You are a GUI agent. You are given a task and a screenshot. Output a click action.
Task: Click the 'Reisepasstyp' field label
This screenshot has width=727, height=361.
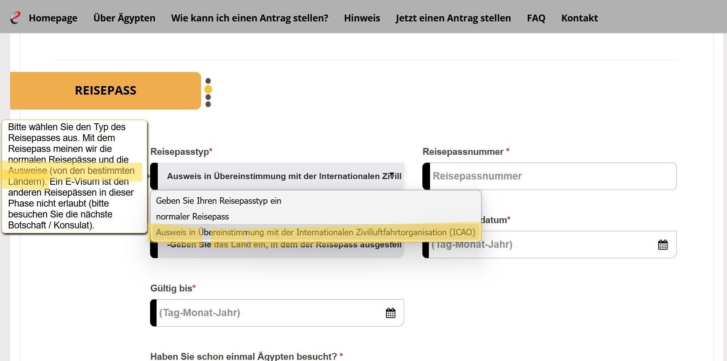coord(181,152)
